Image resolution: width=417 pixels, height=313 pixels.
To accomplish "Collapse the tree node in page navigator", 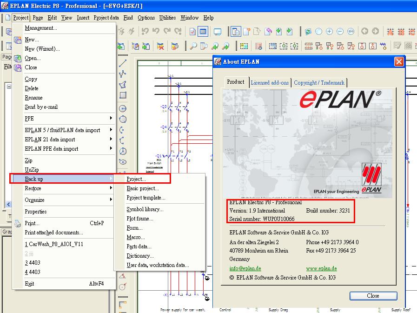I will 9,87.
